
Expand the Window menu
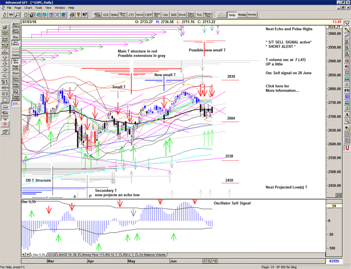pyautogui.click(x=60, y=8)
